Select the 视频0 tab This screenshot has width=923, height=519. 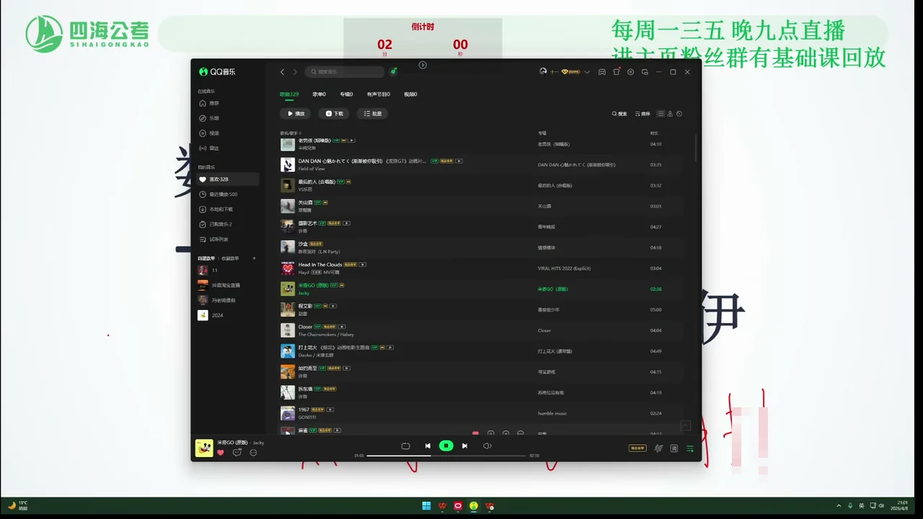(410, 94)
